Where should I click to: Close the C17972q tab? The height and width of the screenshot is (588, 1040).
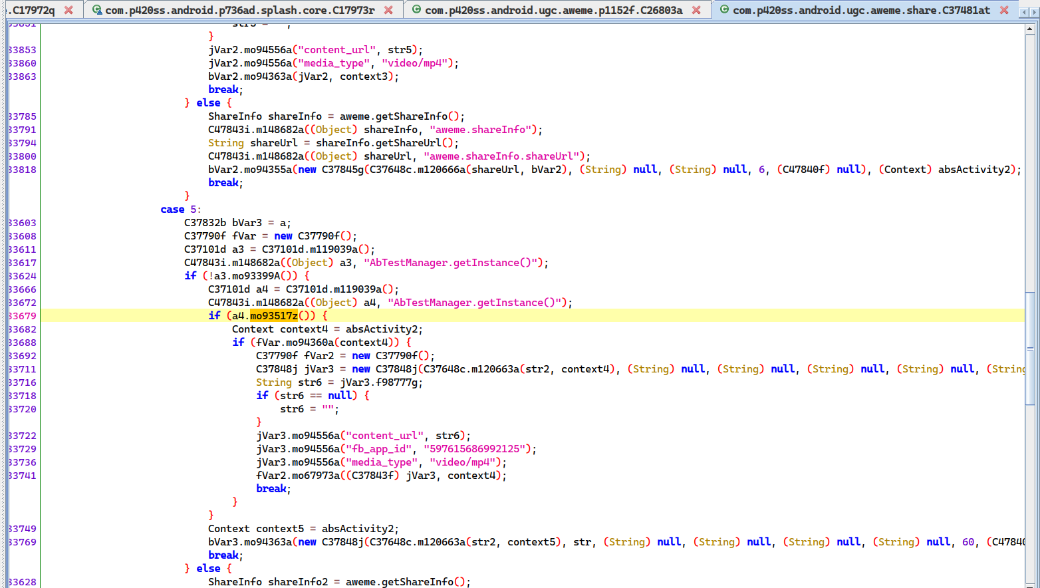[68, 10]
